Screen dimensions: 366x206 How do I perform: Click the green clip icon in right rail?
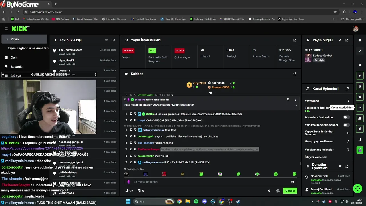pyautogui.click(x=360, y=150)
